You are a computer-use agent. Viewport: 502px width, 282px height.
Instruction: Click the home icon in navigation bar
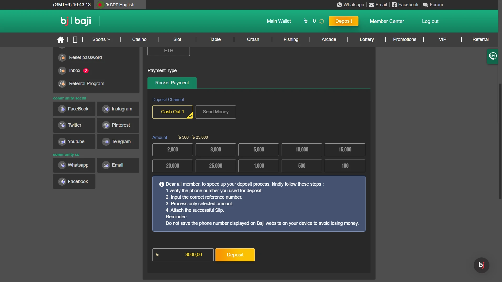click(x=60, y=40)
